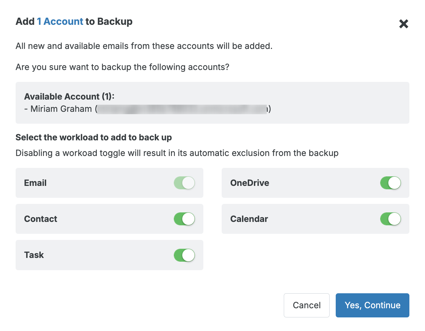Switch off the Calendar backup toggle
The width and height of the screenshot is (425, 331).
click(390, 219)
